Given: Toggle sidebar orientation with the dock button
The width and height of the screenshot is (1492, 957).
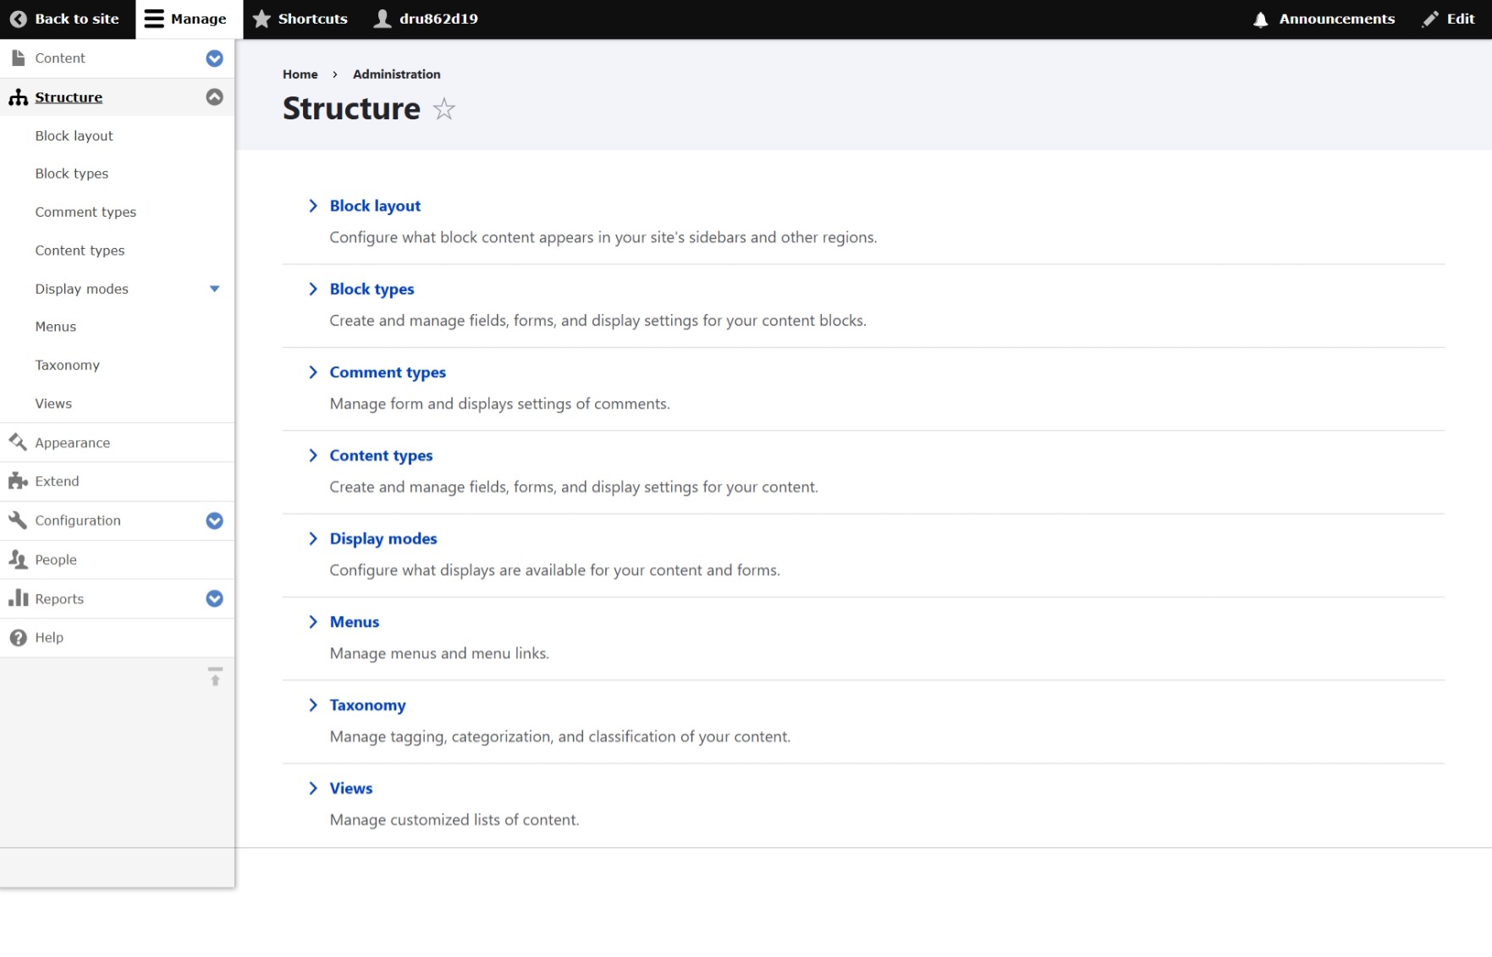Looking at the screenshot, I should click(x=215, y=677).
